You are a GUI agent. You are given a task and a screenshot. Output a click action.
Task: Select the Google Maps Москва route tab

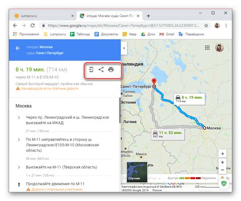[x=110, y=16]
